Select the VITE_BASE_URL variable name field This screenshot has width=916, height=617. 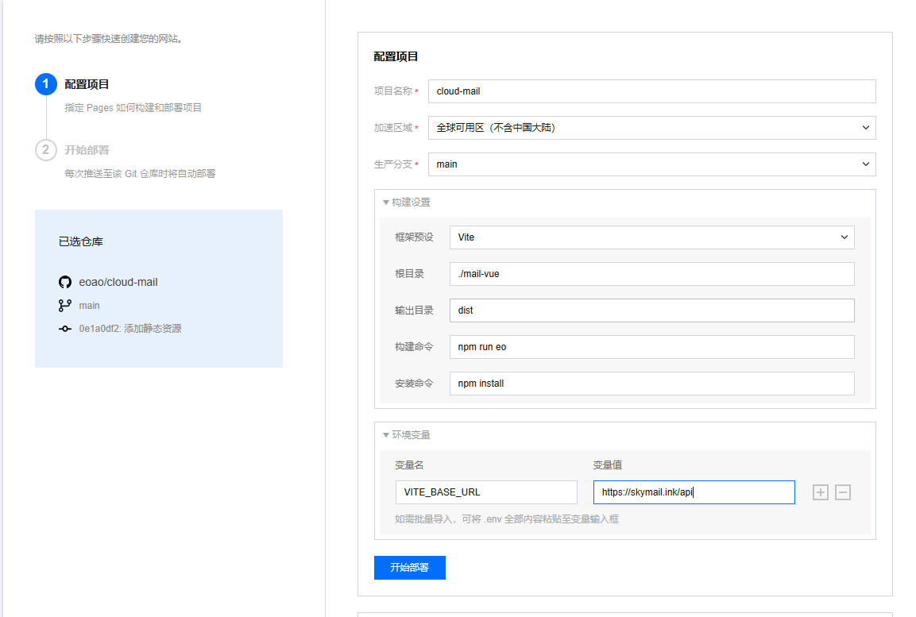(x=486, y=492)
